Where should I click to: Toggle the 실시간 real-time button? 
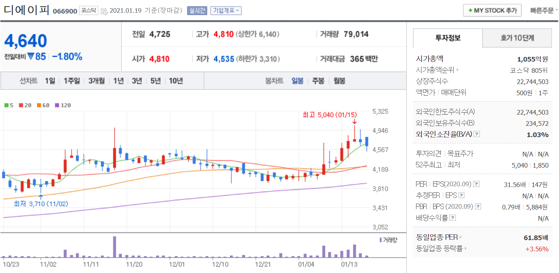(197, 10)
